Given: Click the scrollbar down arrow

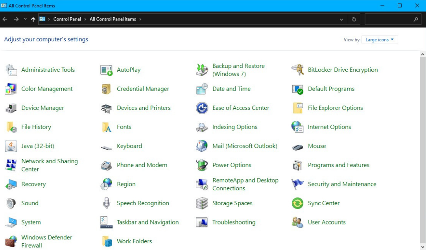Looking at the screenshot, I should tap(422, 247).
